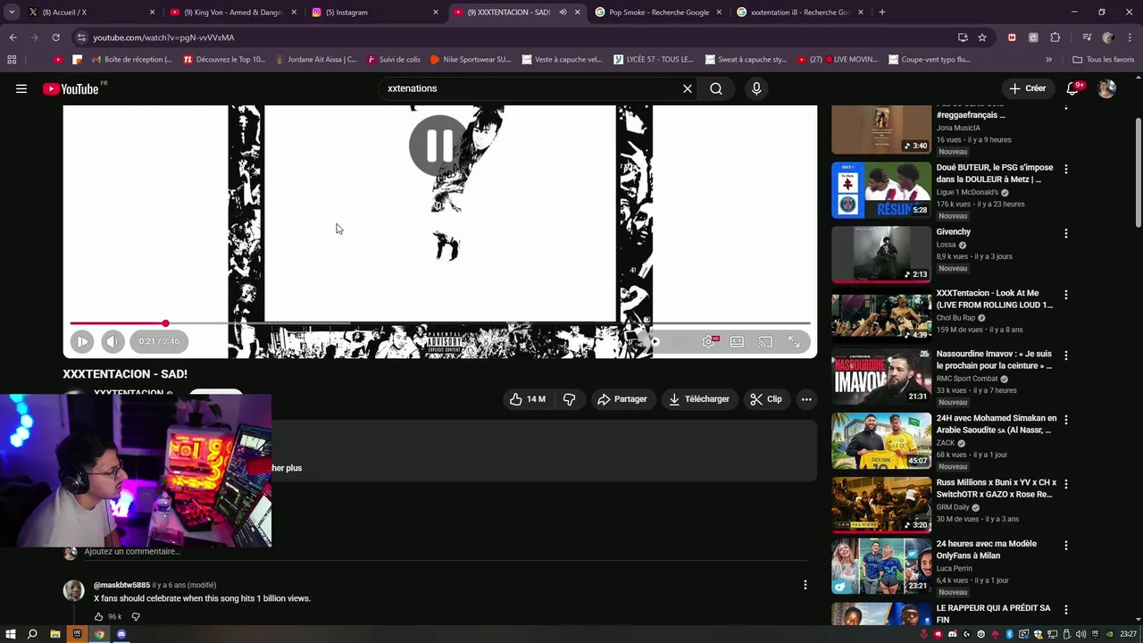1143x643 pixels.
Task: Go back in browser history
Action: 13,38
